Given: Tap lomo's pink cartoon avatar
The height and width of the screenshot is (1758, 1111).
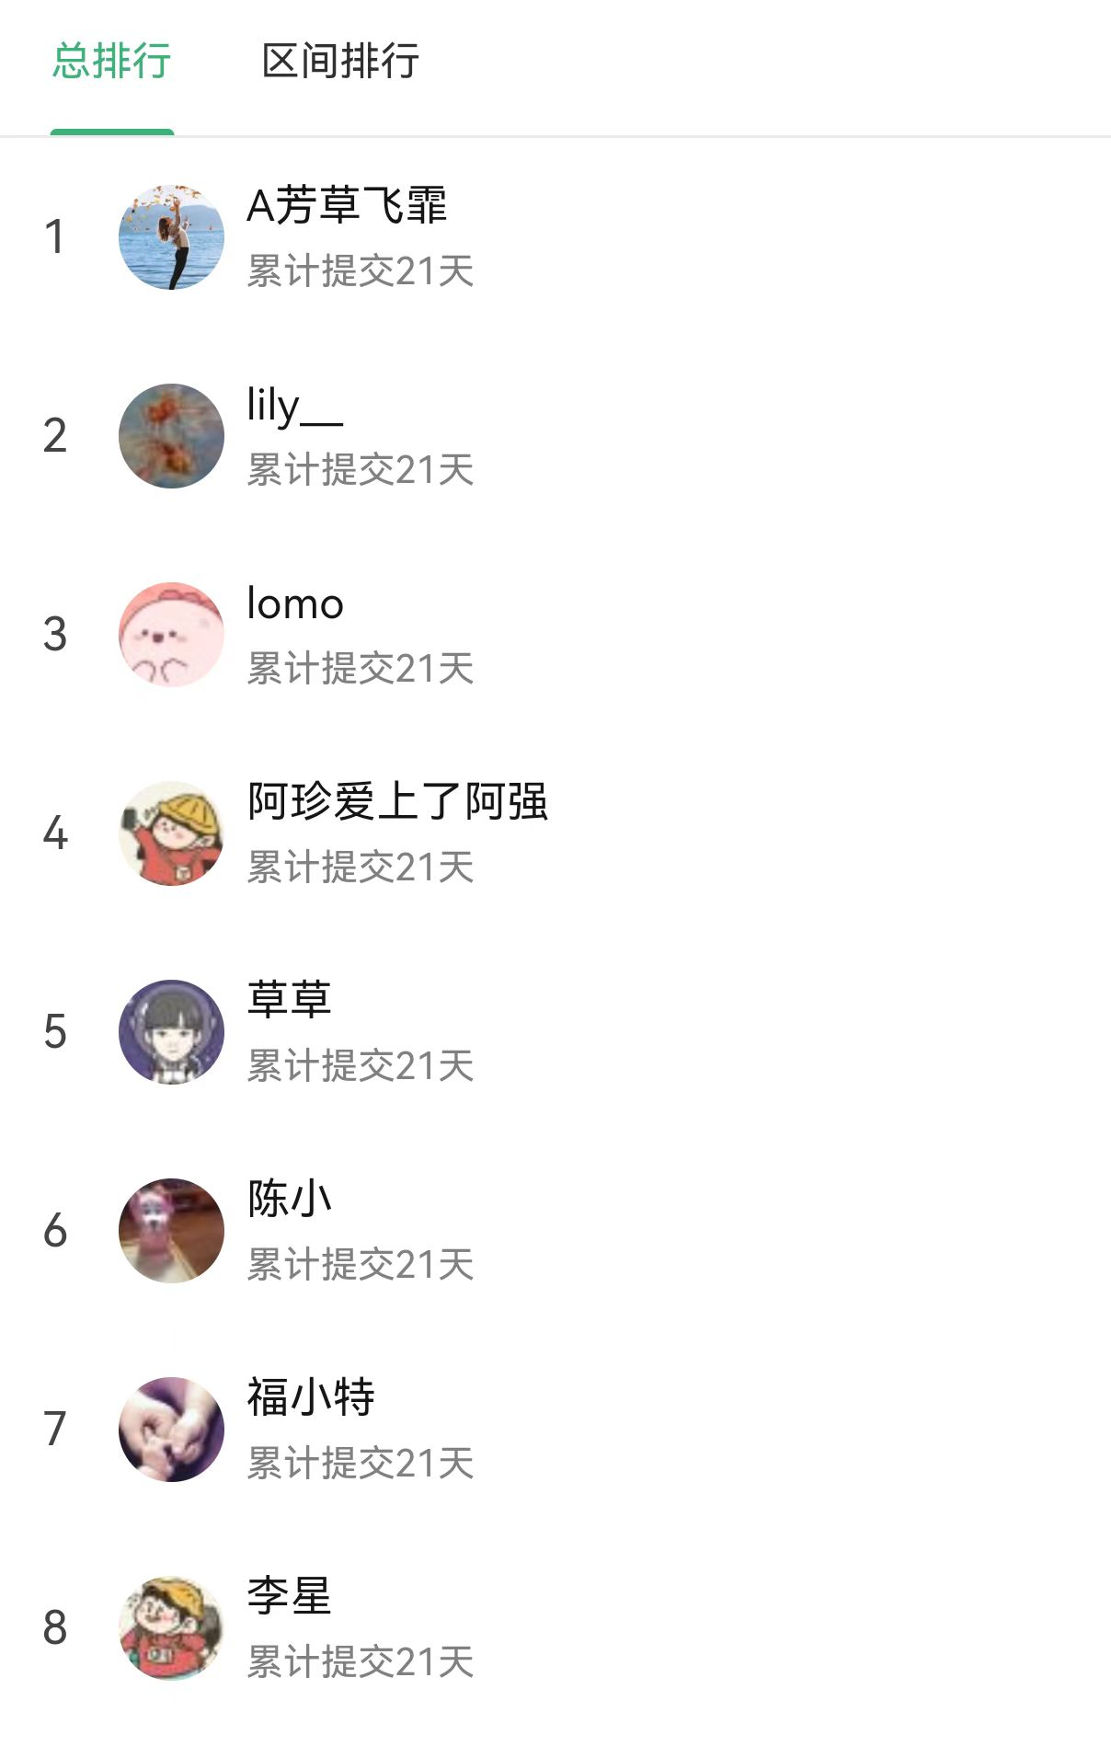Looking at the screenshot, I should [x=171, y=634].
